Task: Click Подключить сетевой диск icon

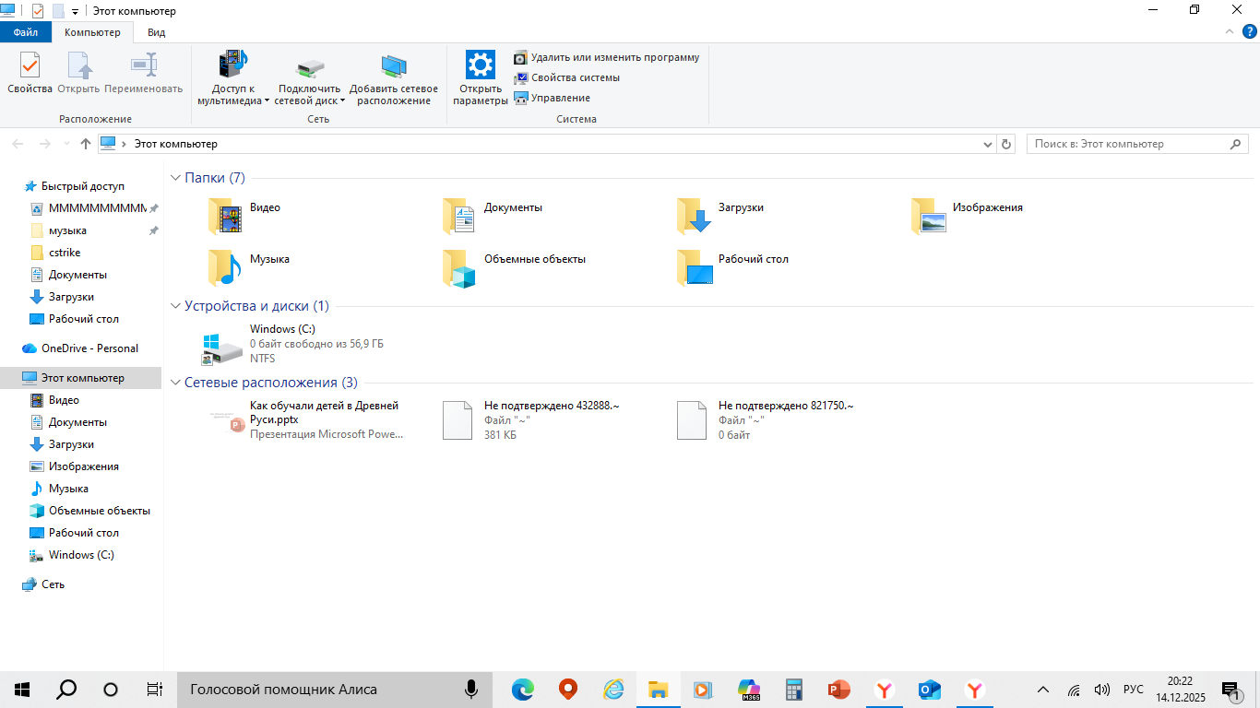Action: (310, 66)
